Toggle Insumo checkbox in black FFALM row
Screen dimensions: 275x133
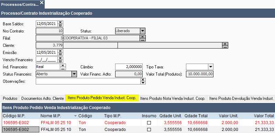pyautogui.click(x=149, y=130)
